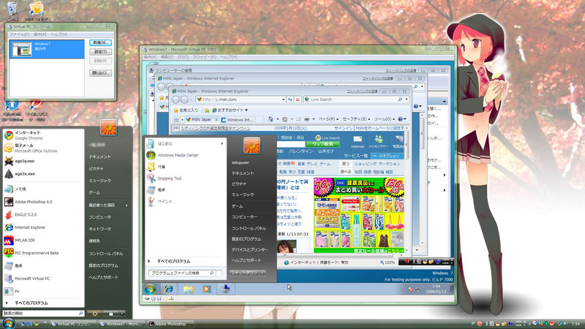Image resolution: width=585 pixels, height=329 pixels.
Task: Expand すべてのプログラム in Windows 7 Start menu
Action: point(186,262)
